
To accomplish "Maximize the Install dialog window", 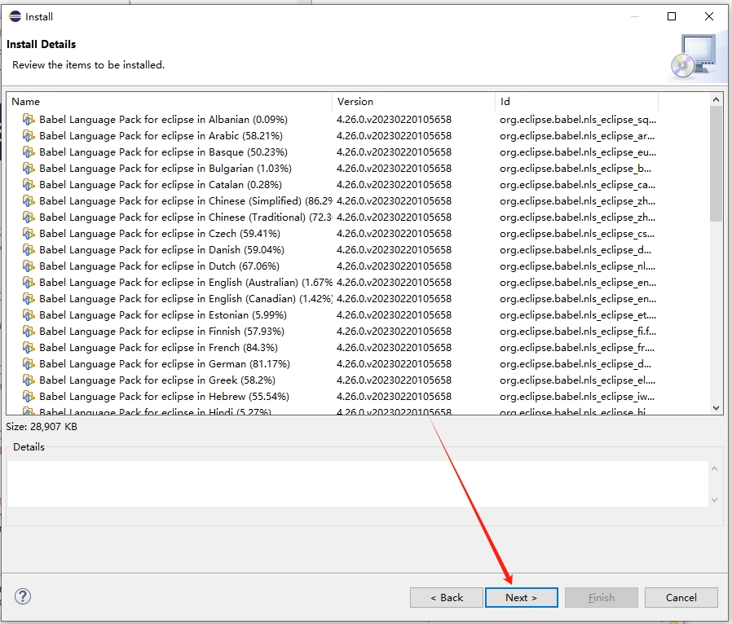I will coord(672,17).
